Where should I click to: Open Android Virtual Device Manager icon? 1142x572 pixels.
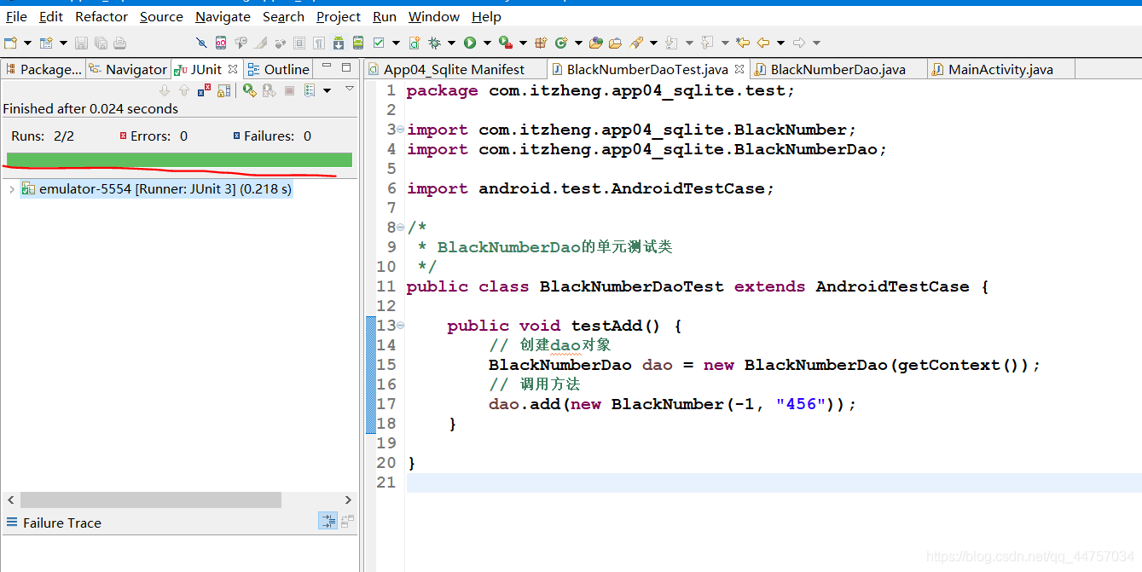(x=358, y=43)
